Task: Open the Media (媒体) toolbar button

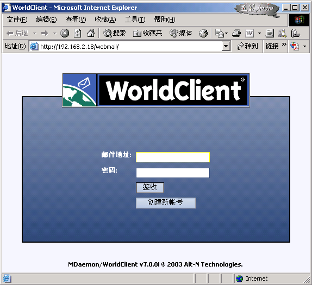Action: coord(180,33)
